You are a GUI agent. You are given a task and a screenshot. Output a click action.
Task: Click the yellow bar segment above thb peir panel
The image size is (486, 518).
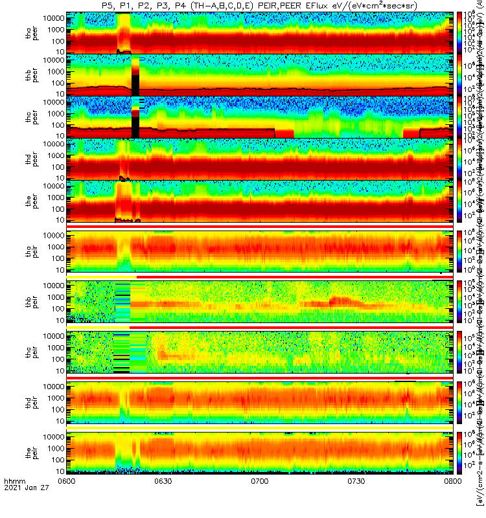click(102, 277)
